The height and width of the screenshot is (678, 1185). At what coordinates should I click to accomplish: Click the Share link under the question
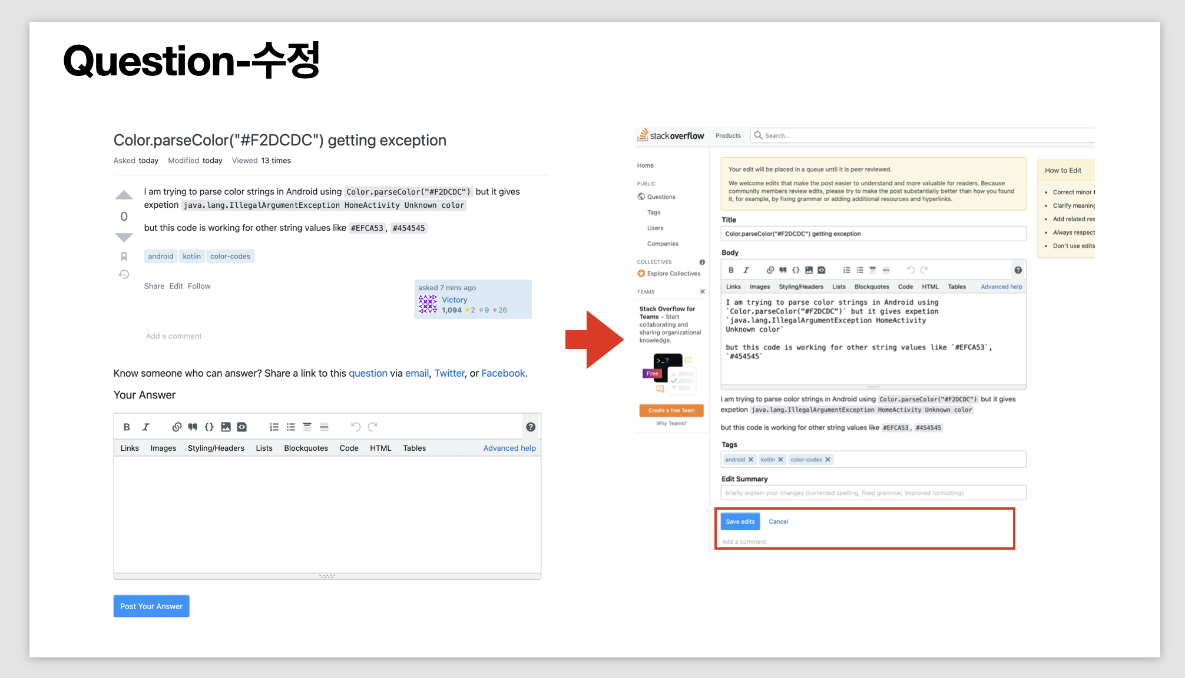pyautogui.click(x=154, y=286)
